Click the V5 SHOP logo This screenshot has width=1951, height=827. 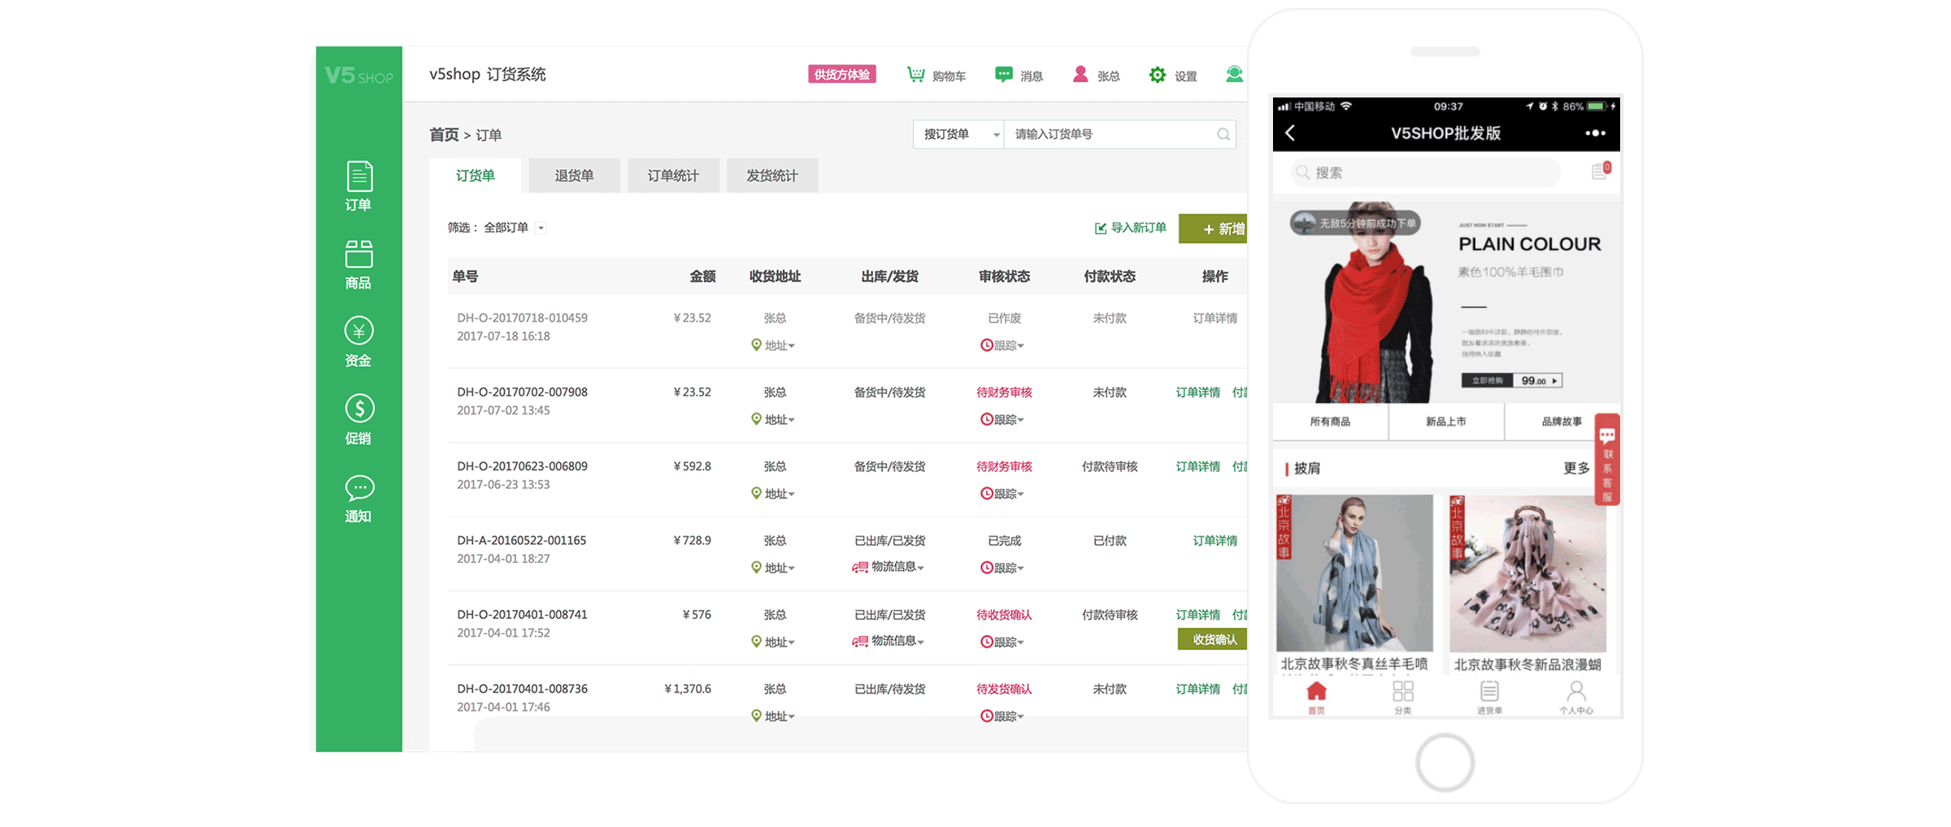(x=358, y=76)
